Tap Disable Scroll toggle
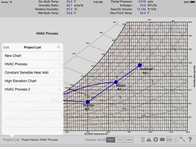This screenshot has height=147, width=196. click(x=95, y=140)
